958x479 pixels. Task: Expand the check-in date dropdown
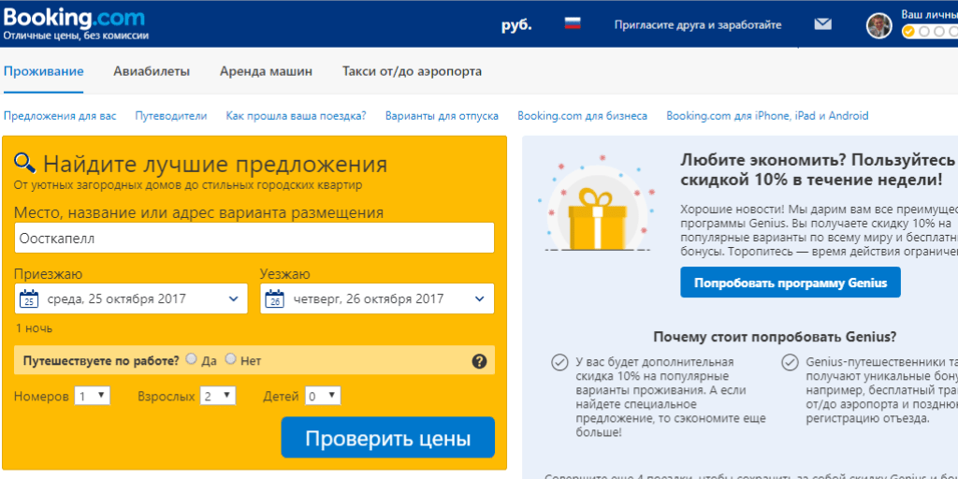point(233,299)
